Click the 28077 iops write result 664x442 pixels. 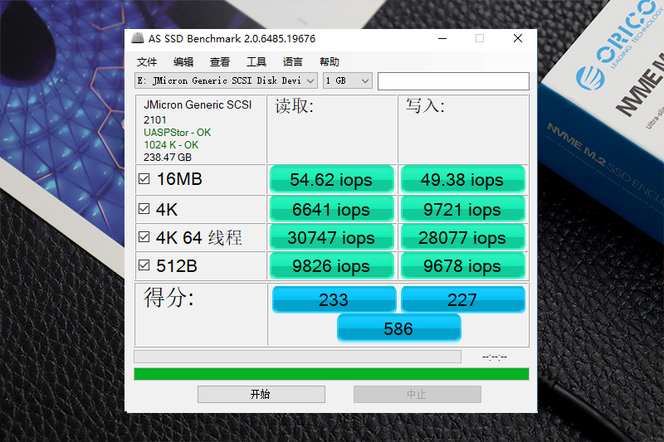[463, 237]
